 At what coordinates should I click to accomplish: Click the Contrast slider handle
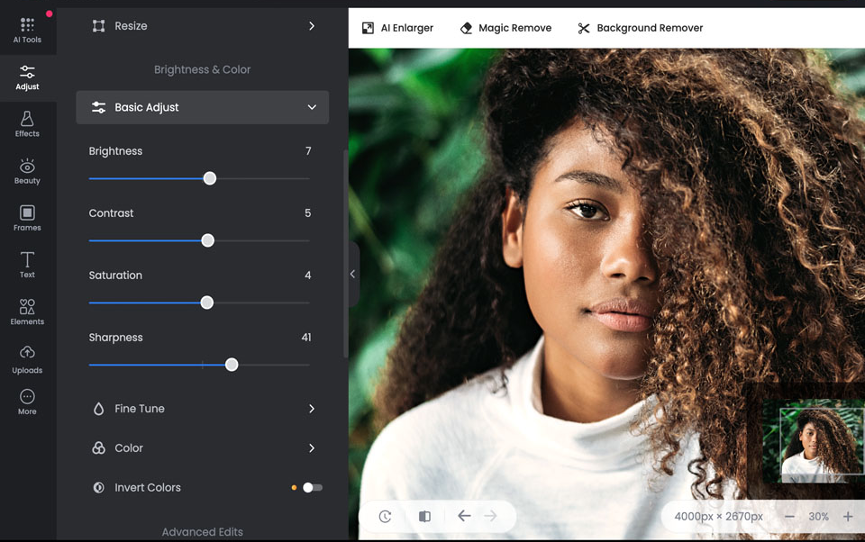[208, 240]
